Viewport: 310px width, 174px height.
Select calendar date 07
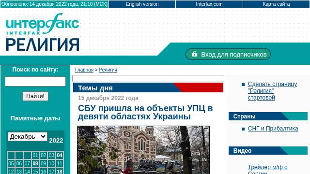[x=27, y=163]
